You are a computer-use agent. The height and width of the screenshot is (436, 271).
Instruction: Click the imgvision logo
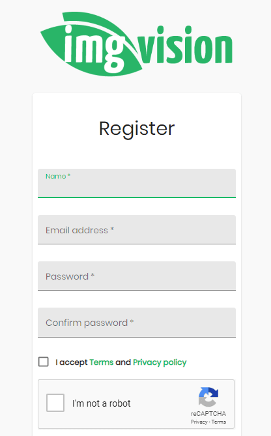[x=136, y=44]
